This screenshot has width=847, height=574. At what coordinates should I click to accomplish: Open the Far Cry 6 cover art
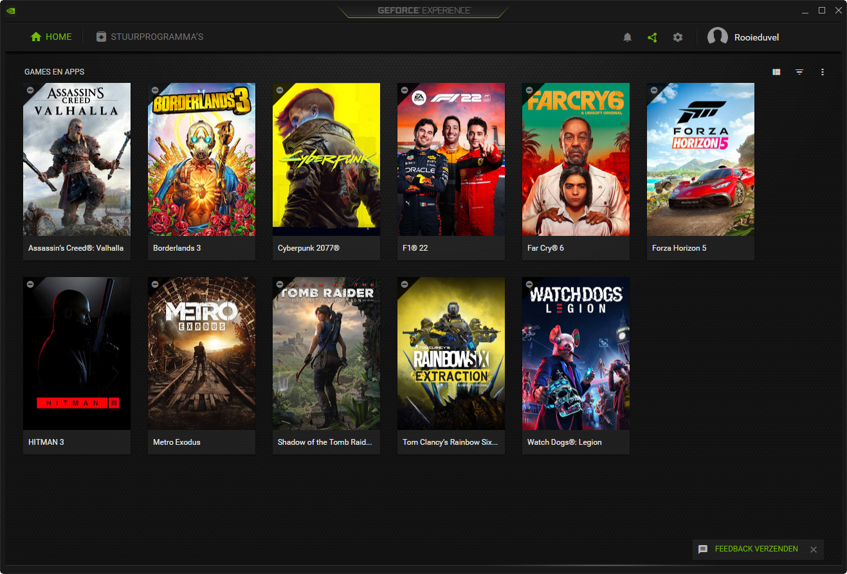pos(576,159)
